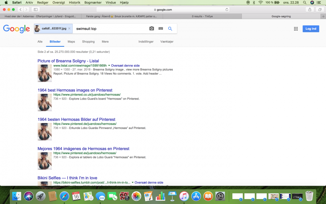Expand Listal result options arrow
Screen dimensions: 326x204
coord(109,66)
